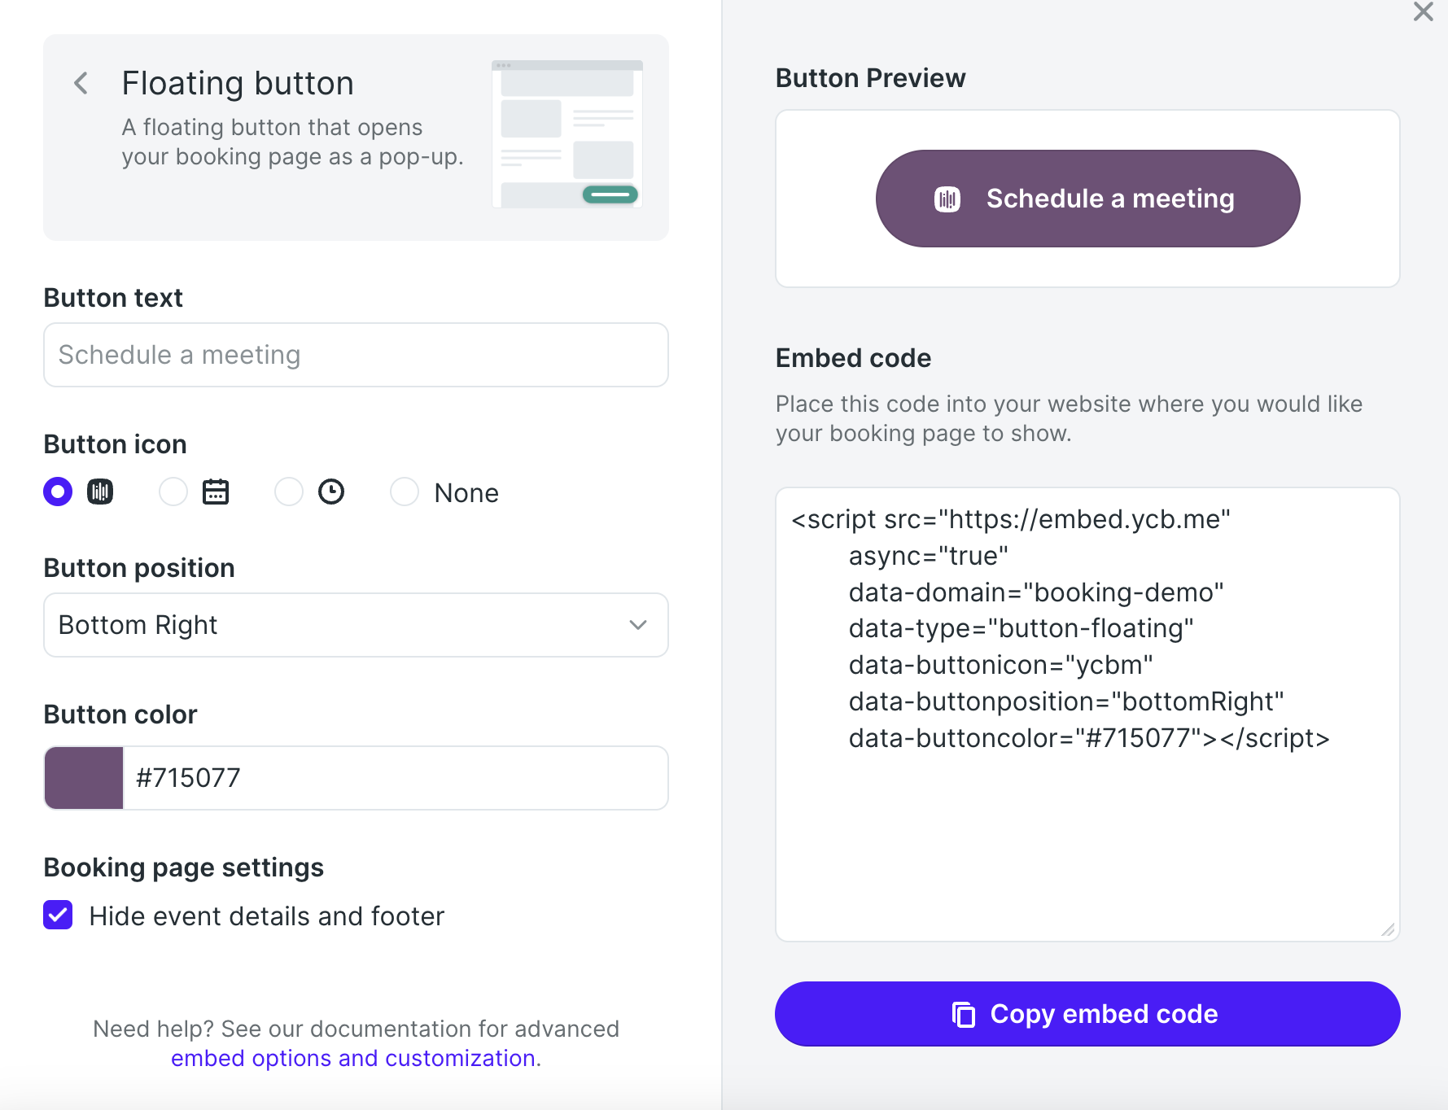
Task: Click the copy icon in embed button
Action: coord(964,1014)
